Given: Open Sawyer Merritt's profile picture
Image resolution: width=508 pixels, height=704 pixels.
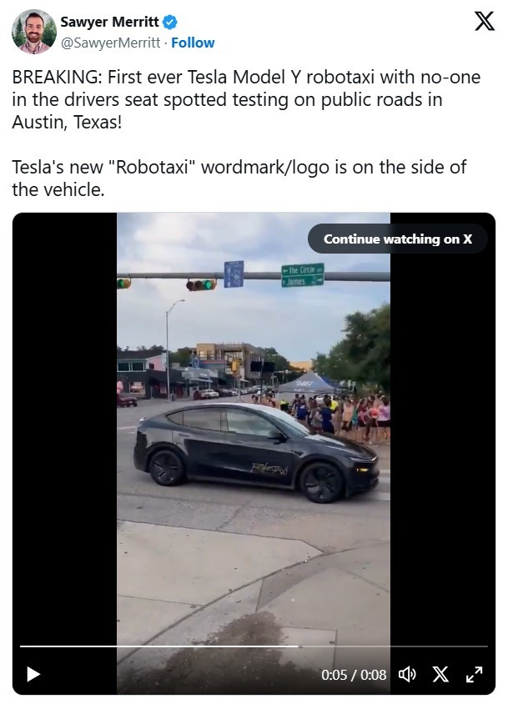Looking at the screenshot, I should point(34,32).
